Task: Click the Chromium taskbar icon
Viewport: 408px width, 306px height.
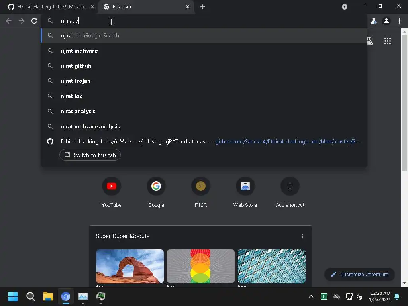Action: (66, 296)
